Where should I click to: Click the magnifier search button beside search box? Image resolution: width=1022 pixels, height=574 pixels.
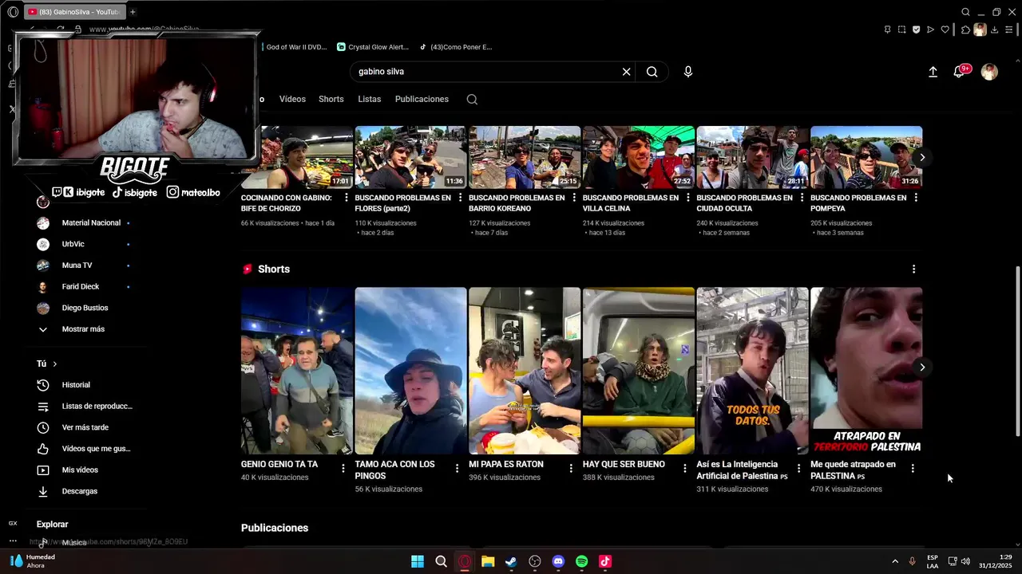click(652, 72)
